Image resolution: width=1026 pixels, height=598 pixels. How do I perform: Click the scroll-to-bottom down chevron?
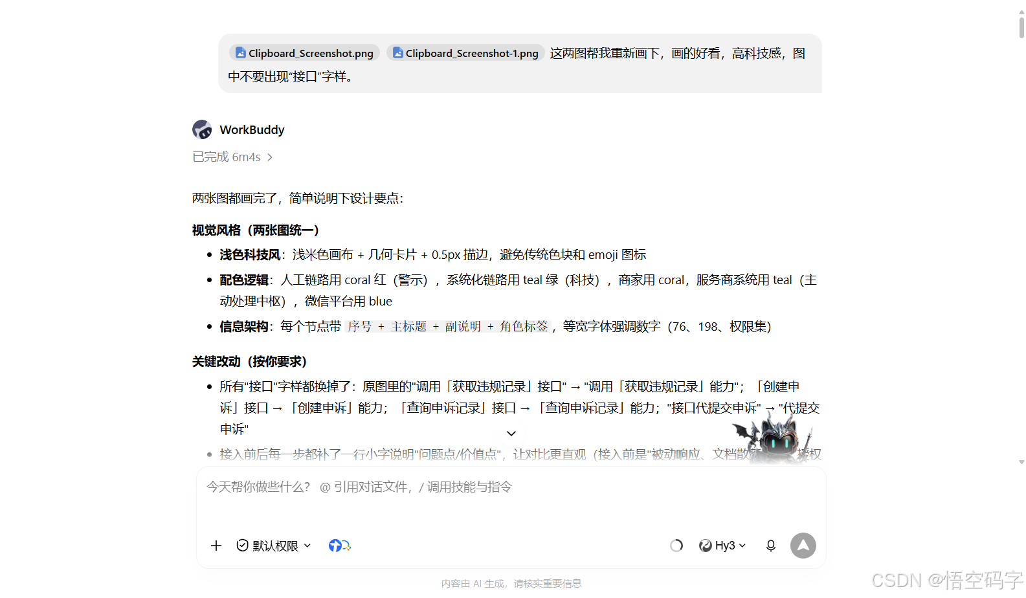tap(511, 434)
